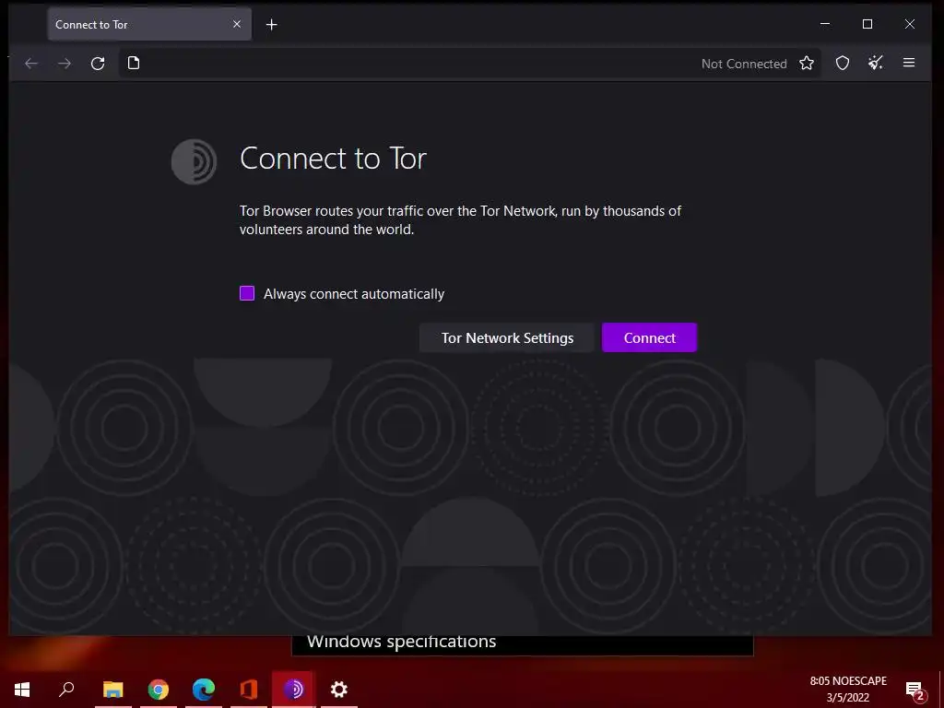Launch Microsoft Edge from taskbar
This screenshot has width=944, height=708.
coord(204,690)
